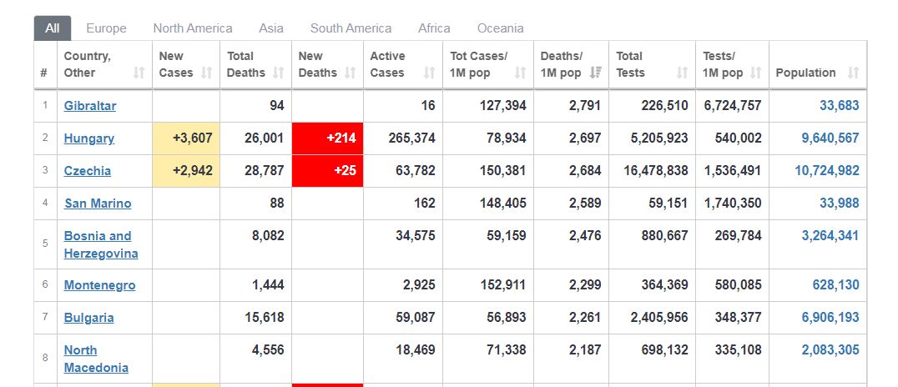The image size is (898, 387).
Task: Open the Hungary country link
Action: (88, 138)
